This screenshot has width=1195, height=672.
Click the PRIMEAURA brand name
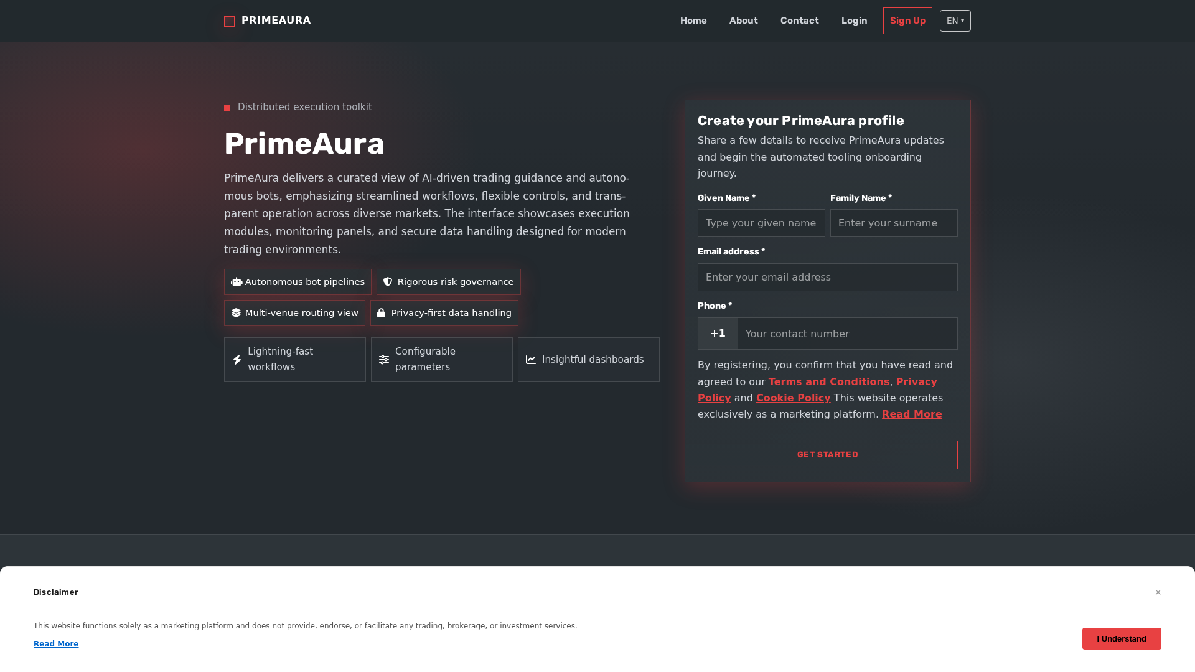[x=276, y=21]
